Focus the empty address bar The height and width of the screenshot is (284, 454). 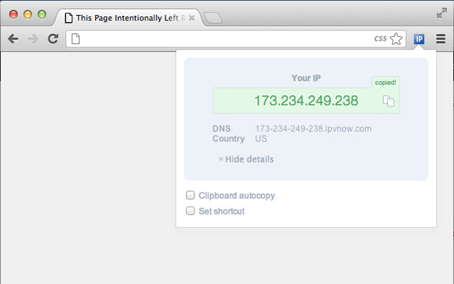point(226,38)
